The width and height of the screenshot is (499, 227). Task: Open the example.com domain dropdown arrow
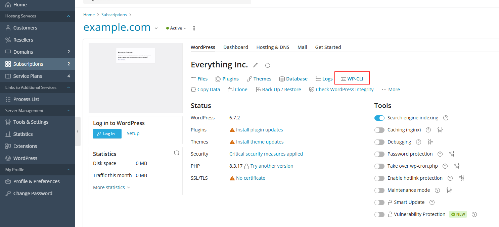point(156,28)
